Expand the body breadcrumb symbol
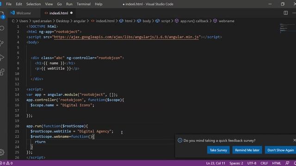Viewport: 296px width, 166px height. pos(144,21)
